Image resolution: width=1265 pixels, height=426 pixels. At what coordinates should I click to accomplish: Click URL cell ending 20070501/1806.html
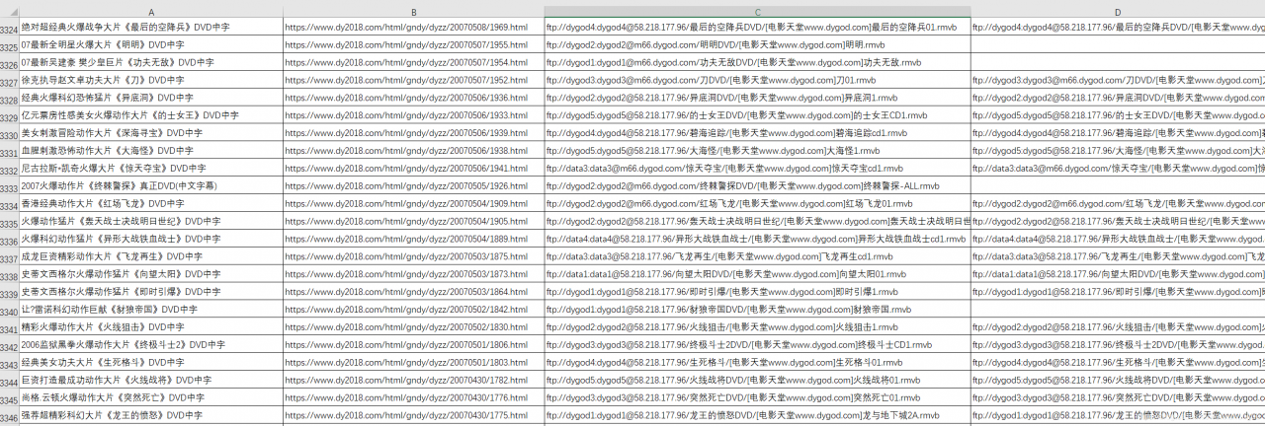[413, 345]
